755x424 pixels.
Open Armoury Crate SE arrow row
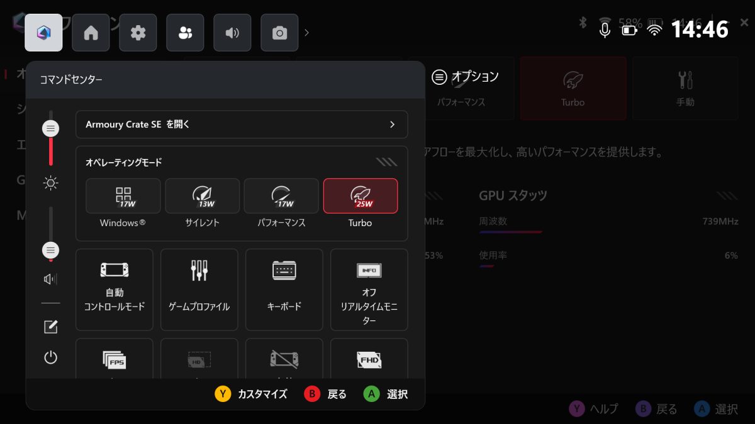tap(242, 124)
